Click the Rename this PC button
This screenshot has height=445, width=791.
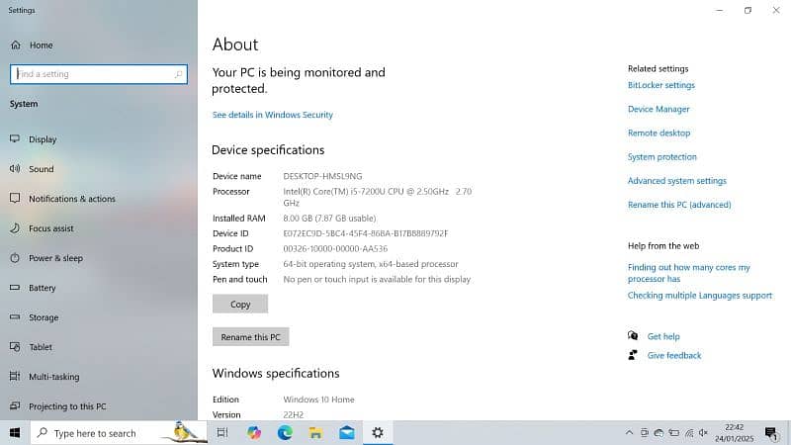tap(250, 337)
